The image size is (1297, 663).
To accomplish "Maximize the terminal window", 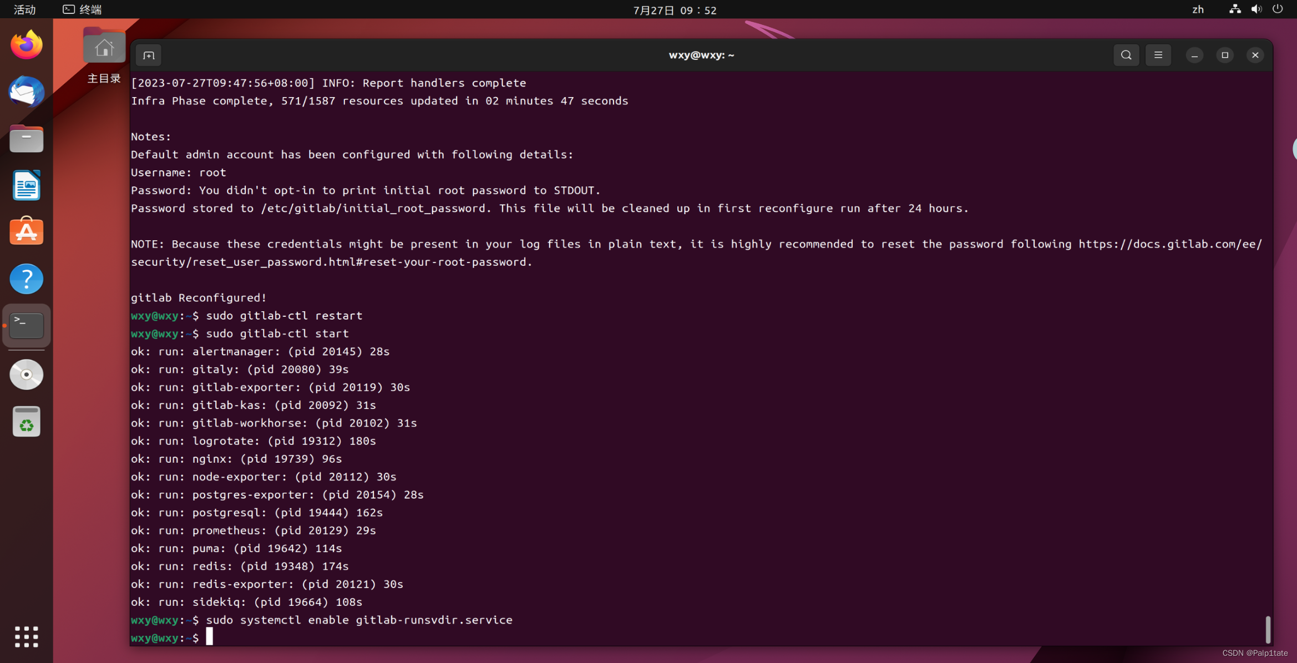I will [1225, 55].
